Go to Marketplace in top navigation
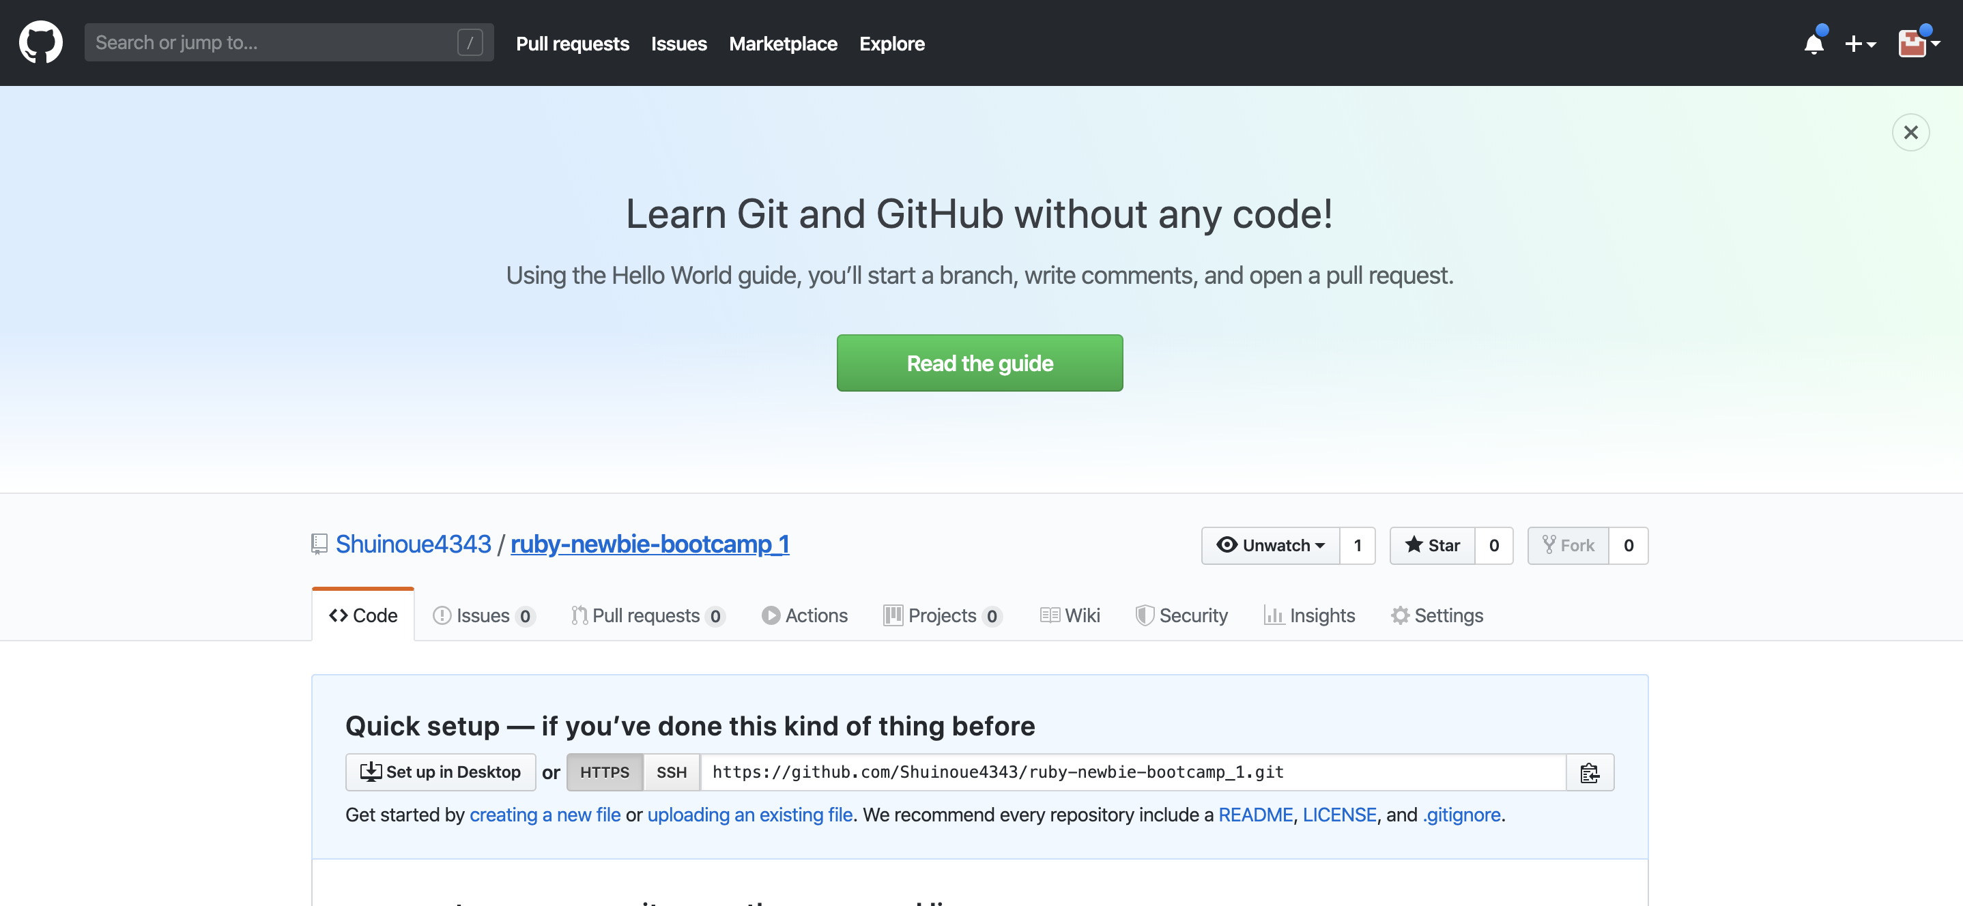Viewport: 1963px width, 906px height. pos(783,44)
